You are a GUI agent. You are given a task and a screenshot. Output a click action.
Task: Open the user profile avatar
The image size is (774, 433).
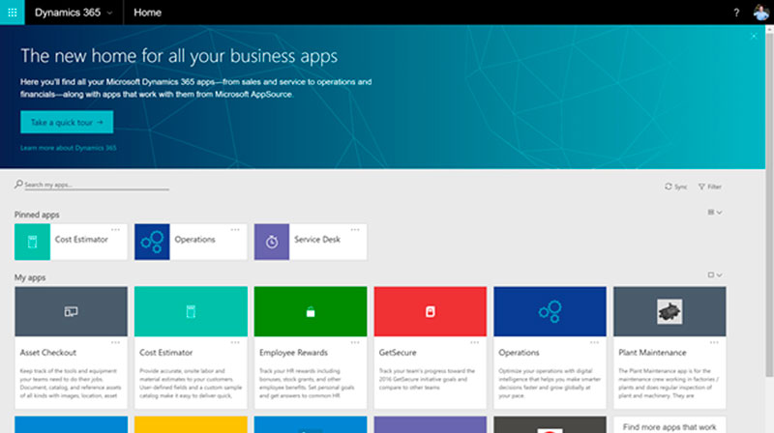[760, 13]
